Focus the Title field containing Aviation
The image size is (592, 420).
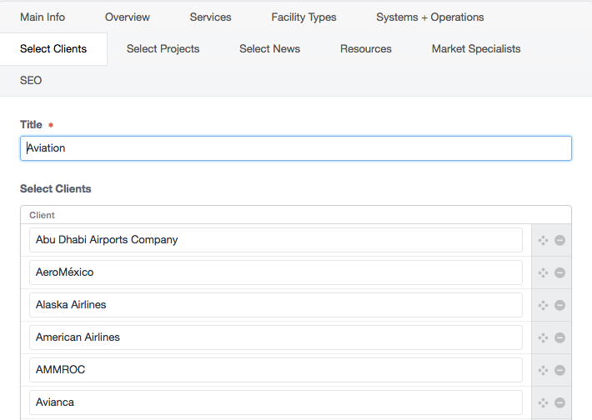(296, 148)
